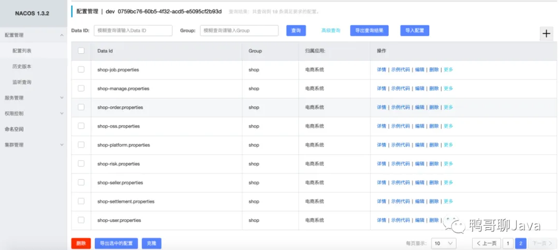Open 历史版本 in the sidebar
The image size is (559, 250).
22,66
